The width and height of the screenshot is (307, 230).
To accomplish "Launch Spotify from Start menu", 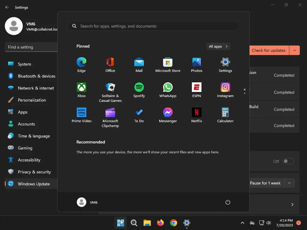I will (x=139, y=90).
